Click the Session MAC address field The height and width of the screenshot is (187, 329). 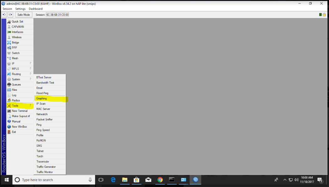tap(57, 15)
